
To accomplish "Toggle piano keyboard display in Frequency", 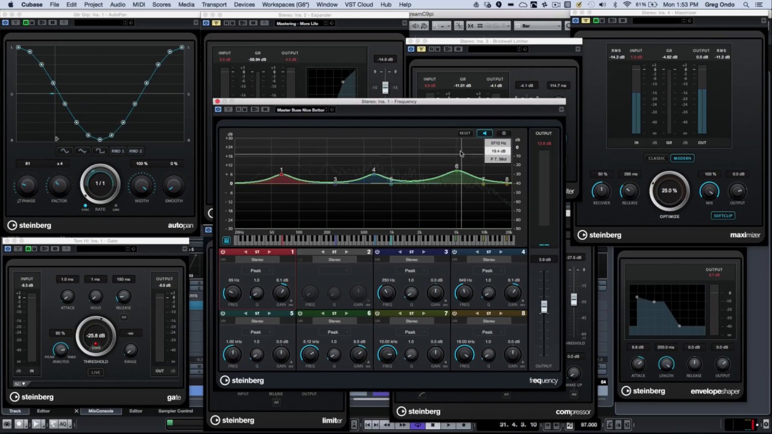I will tap(226, 240).
